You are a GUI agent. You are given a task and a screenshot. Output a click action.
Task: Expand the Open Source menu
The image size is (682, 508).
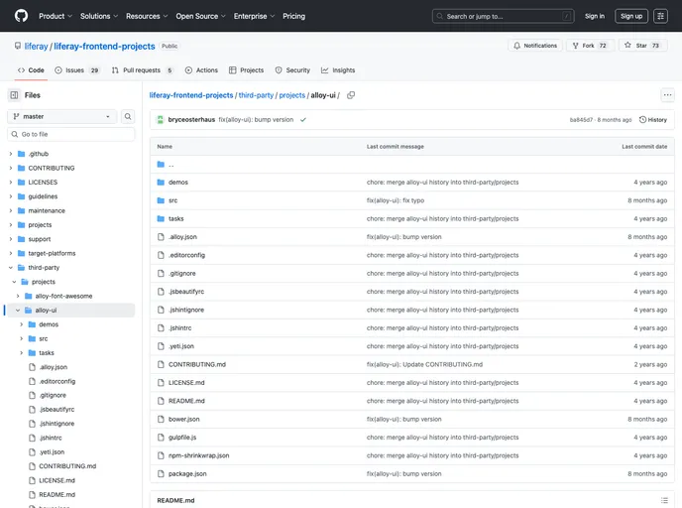click(200, 16)
